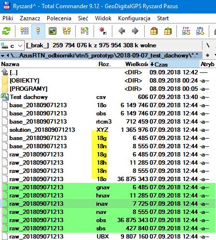
Task: Open the Zaznacz menu
Action: [x=30, y=18]
